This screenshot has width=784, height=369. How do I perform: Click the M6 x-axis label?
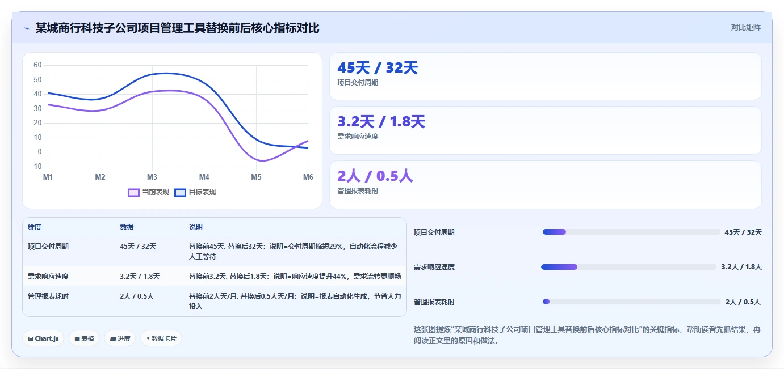308,177
